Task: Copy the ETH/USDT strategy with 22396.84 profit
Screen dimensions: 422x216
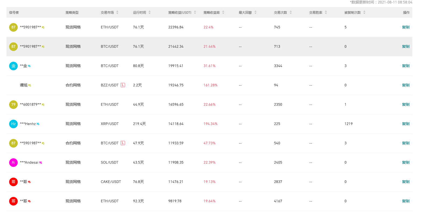Action: [x=406, y=27]
